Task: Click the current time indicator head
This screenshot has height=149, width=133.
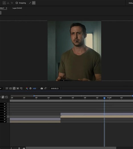Action: [x=104, y=98]
